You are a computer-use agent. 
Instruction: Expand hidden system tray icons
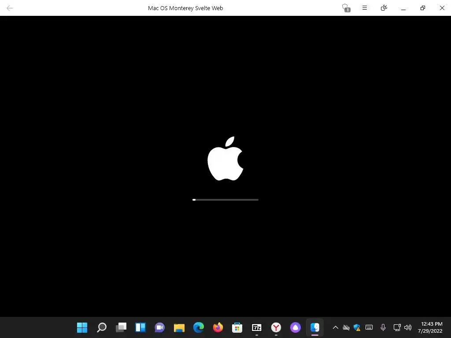(x=335, y=327)
